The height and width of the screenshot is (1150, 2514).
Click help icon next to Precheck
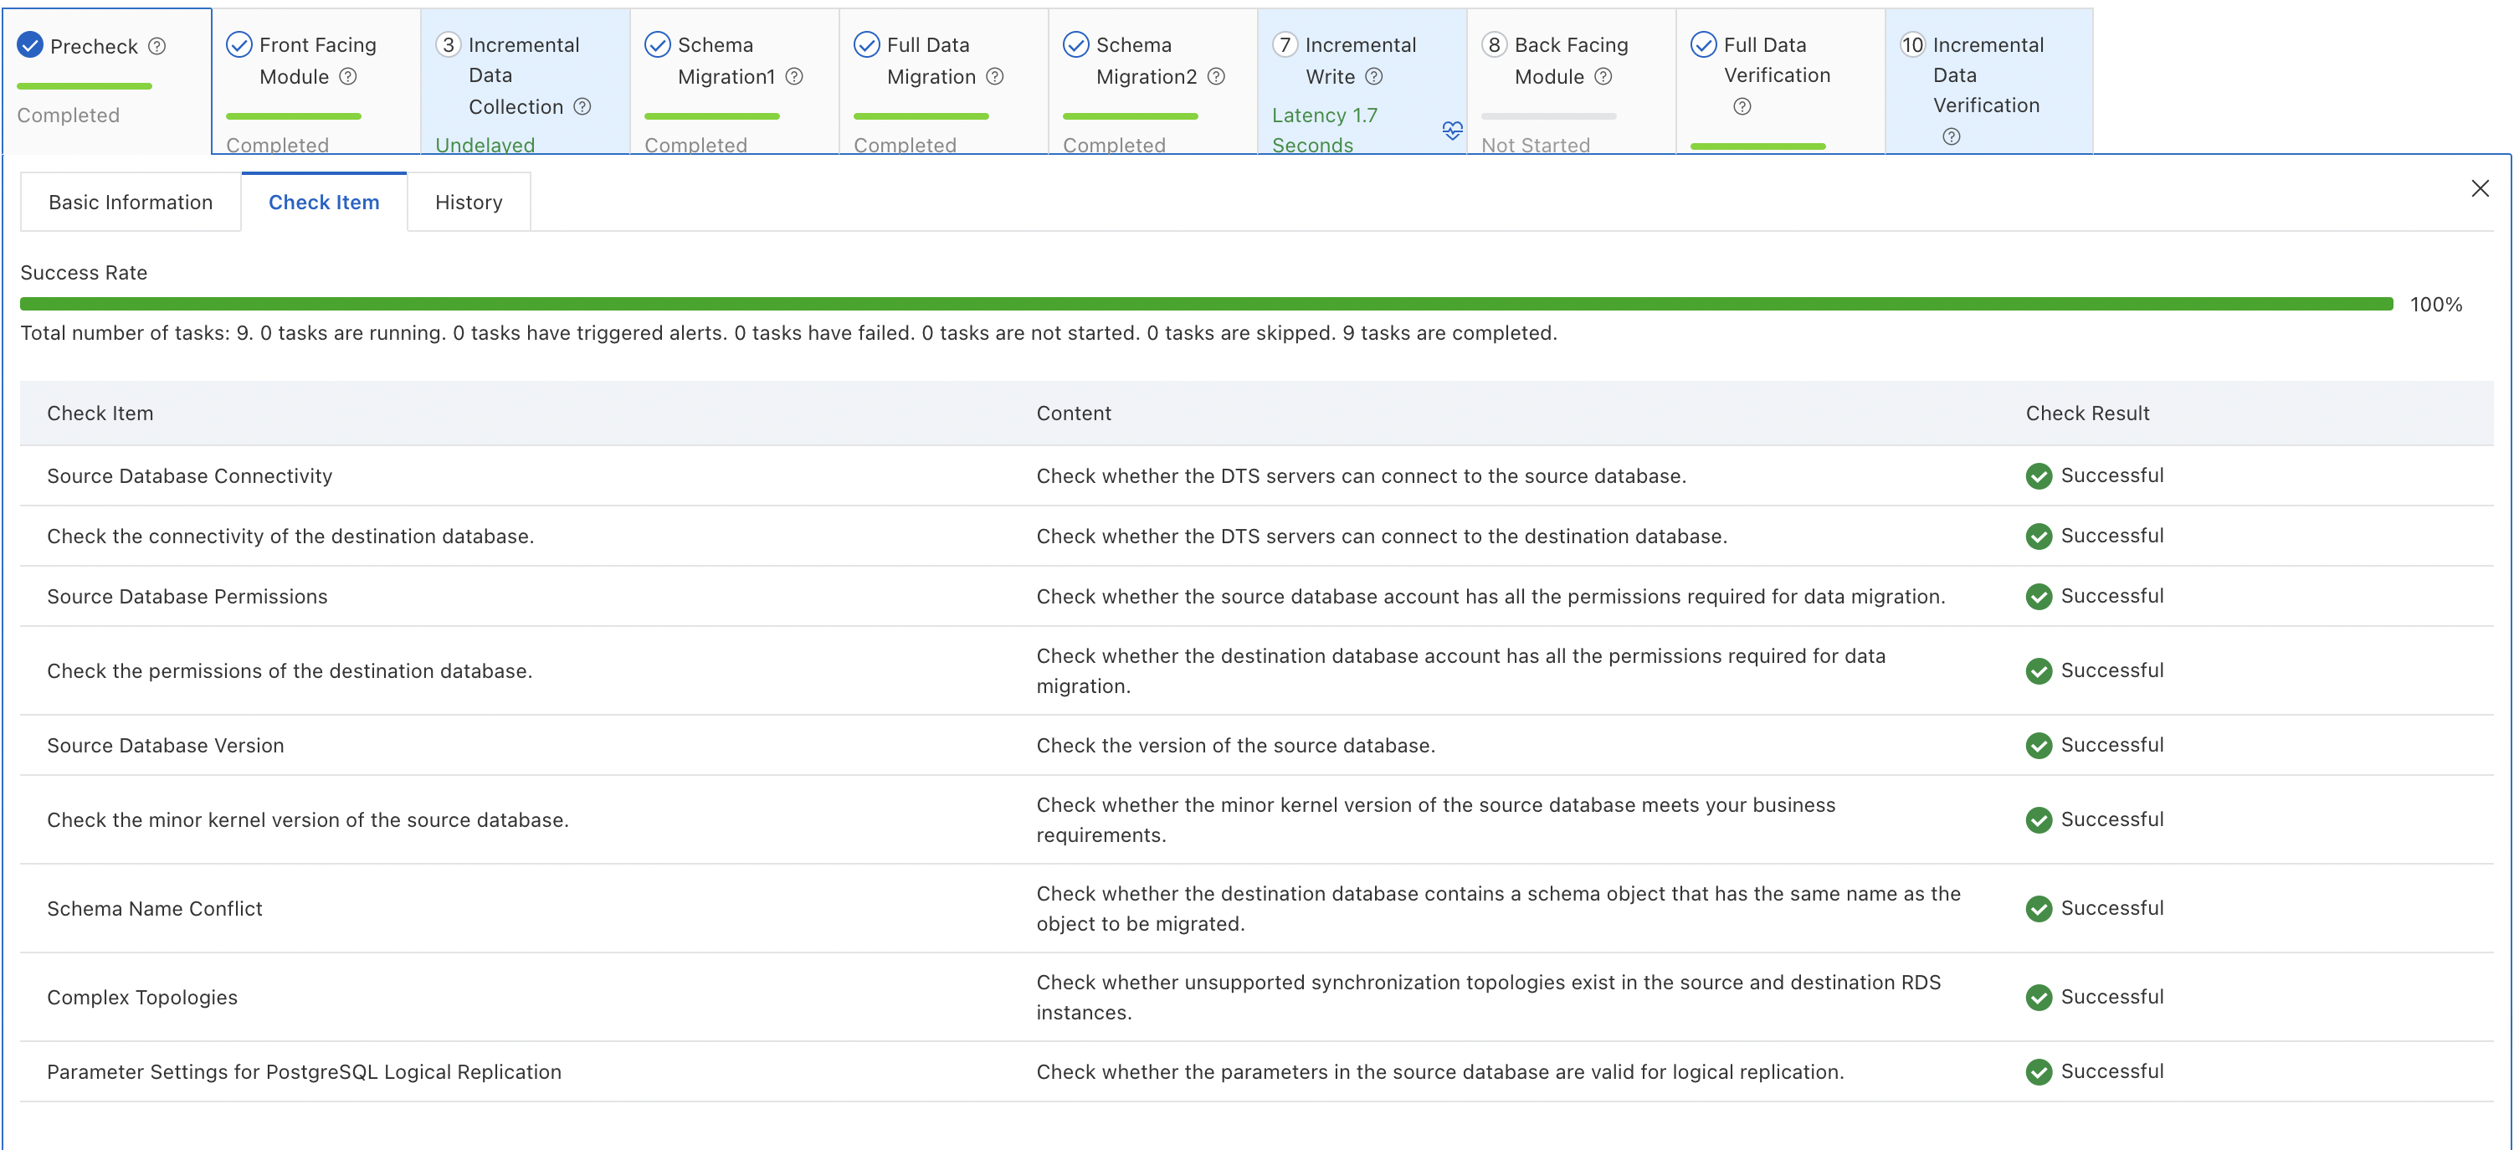[x=157, y=46]
